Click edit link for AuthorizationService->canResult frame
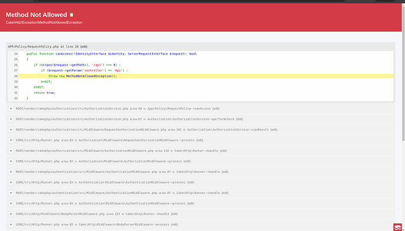Image resolution: width=405 pixels, height=231 pixels. point(274,130)
